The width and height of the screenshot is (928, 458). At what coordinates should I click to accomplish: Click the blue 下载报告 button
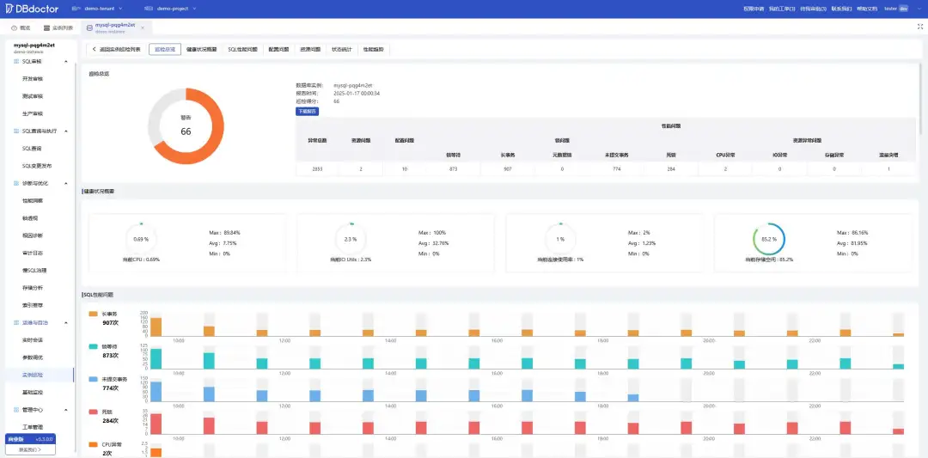tap(307, 111)
